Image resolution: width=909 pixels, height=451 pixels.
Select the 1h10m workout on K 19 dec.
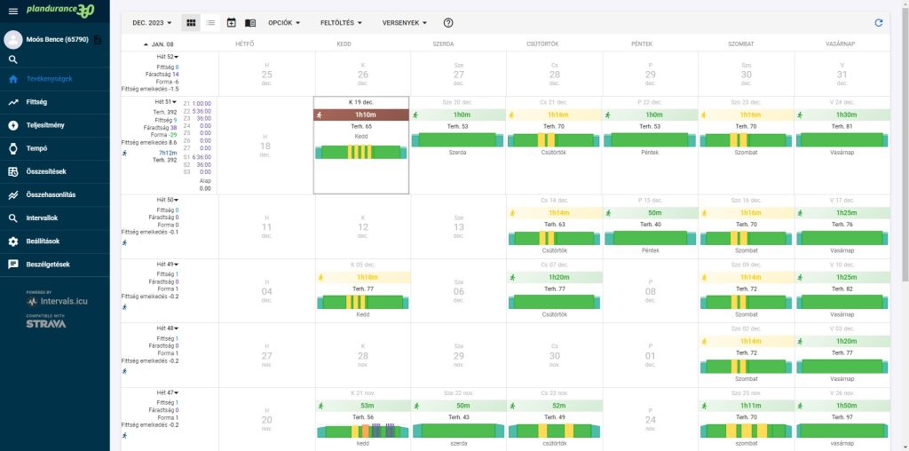coord(361,115)
